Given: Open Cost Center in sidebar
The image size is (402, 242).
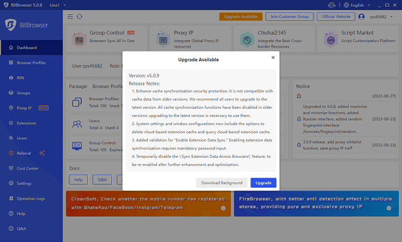Looking at the screenshot, I should [32, 168].
